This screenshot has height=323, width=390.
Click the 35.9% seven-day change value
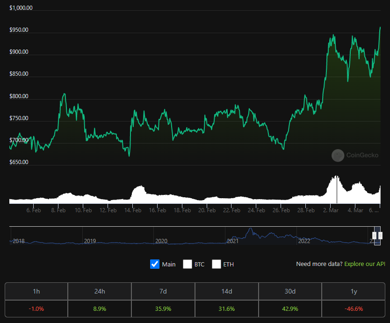click(163, 309)
